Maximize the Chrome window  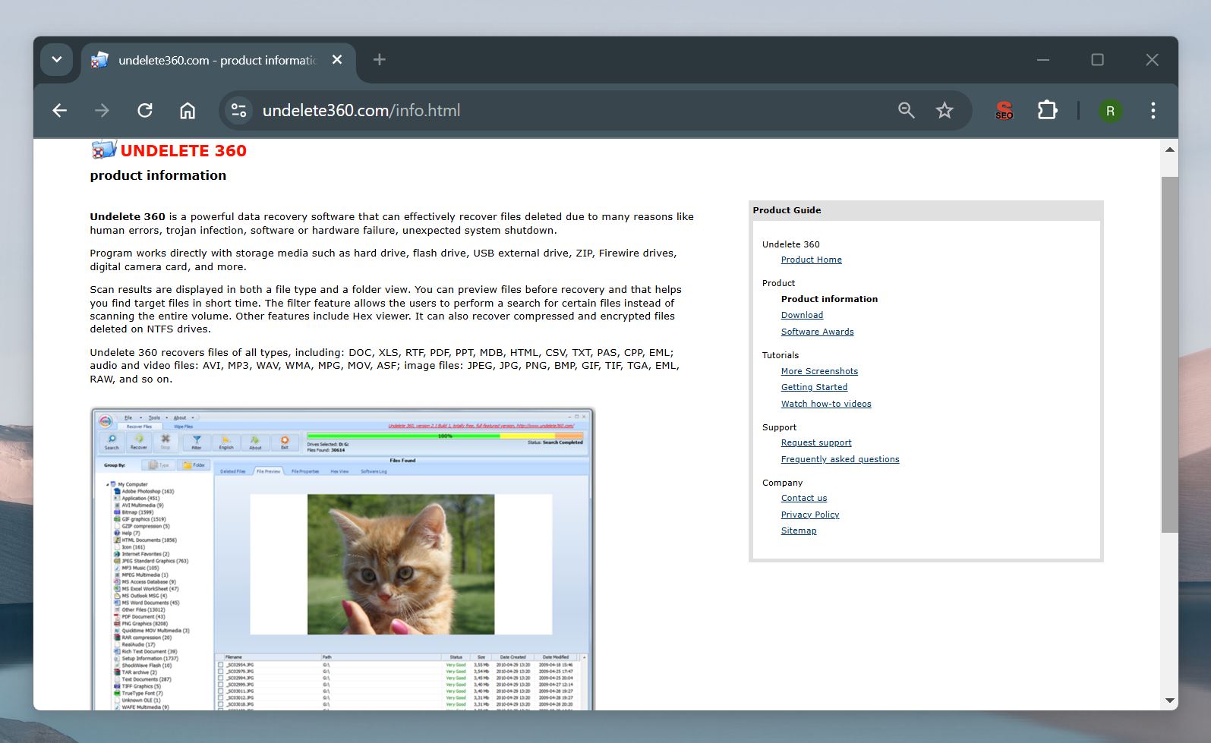1097,60
